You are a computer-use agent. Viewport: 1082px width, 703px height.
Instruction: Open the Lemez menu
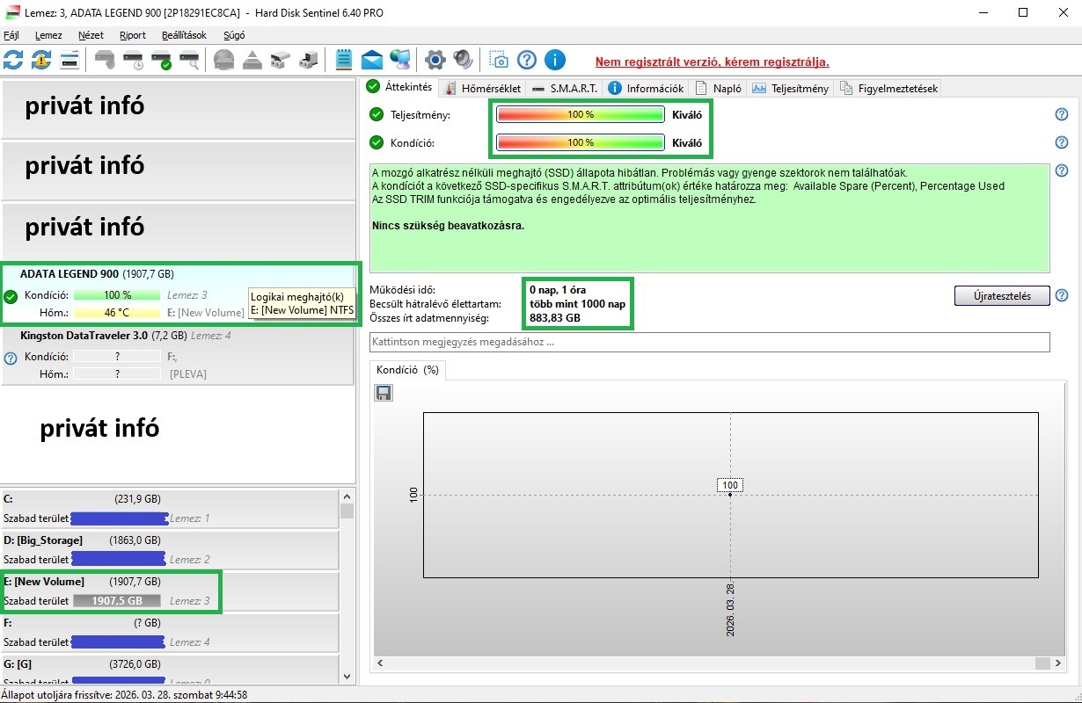coord(48,35)
